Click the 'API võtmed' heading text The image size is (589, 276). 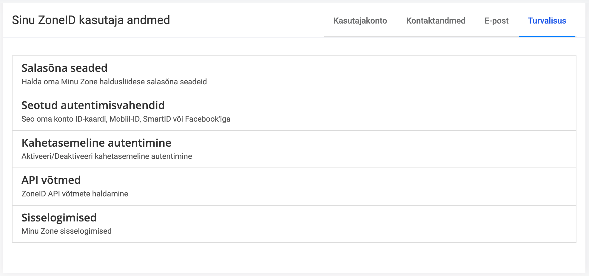51,180
